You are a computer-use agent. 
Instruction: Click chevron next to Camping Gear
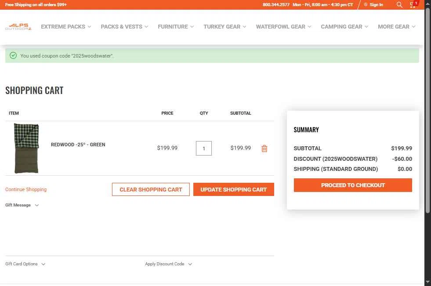pos(366,27)
